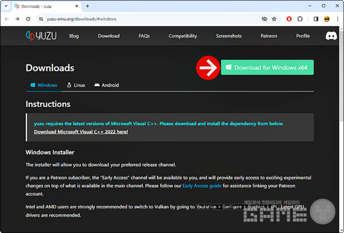Open the Patreon menu item
Screen dimensions: 344x233
tap(269, 36)
